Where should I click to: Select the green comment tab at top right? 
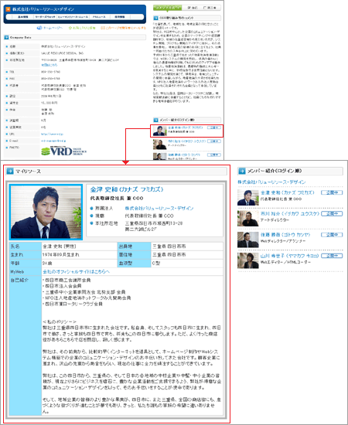(x=167, y=8)
